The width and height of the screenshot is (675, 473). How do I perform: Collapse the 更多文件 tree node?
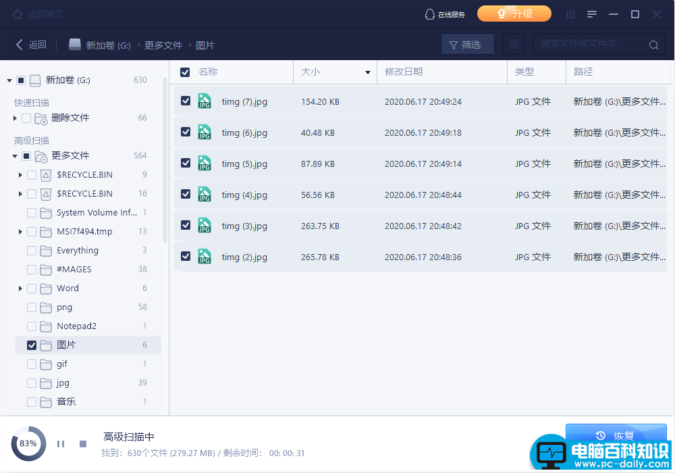15,156
